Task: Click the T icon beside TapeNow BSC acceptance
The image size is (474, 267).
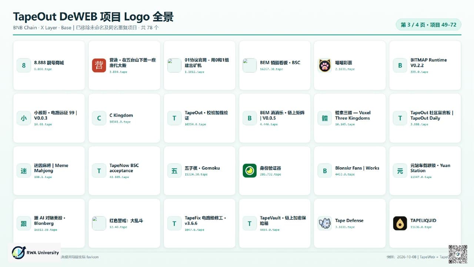Action: point(99,171)
